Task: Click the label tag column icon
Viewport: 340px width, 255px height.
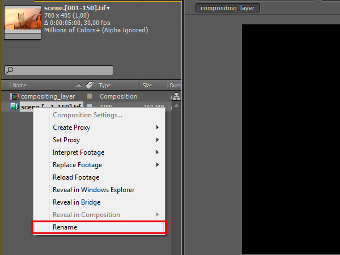Action: [89, 86]
